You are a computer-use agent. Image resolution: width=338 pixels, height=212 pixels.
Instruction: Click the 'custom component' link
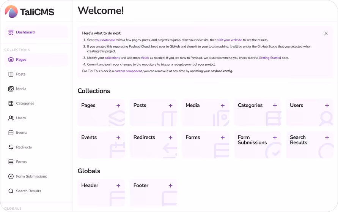pos(128,71)
